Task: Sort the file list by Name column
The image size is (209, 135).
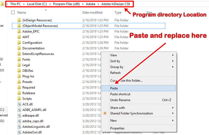Action: pos(22,12)
